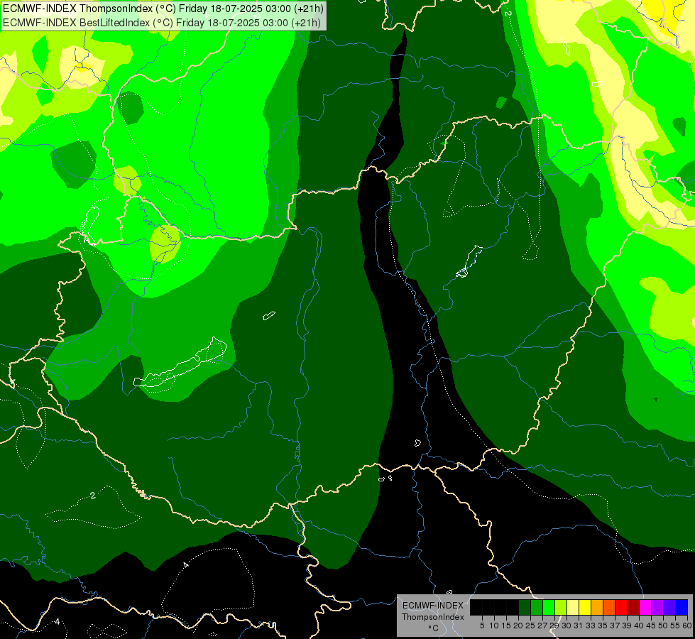Viewport: 695px width, 639px height.
Task: Click the magenta 40–45 legend swatch
Action: [x=645, y=607]
